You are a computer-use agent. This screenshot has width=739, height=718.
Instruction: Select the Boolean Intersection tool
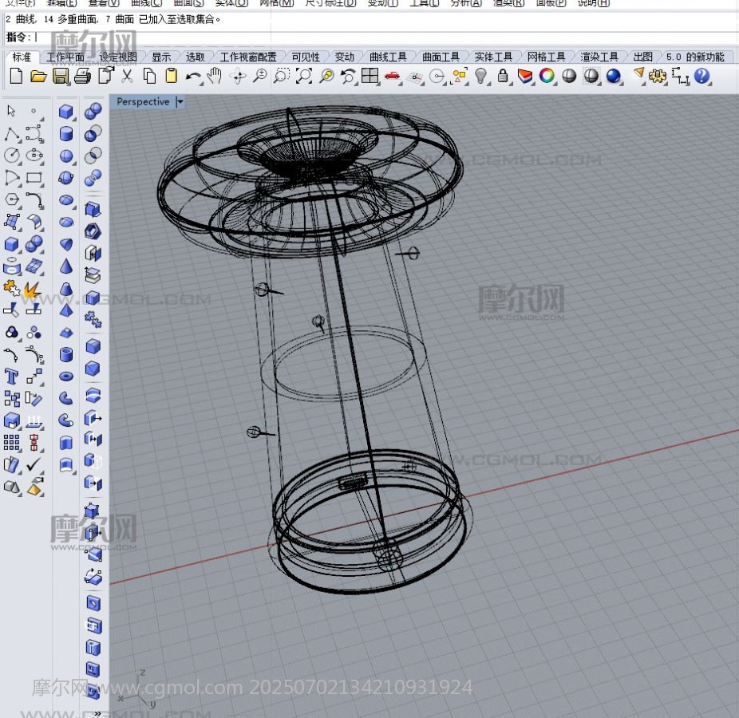93,156
